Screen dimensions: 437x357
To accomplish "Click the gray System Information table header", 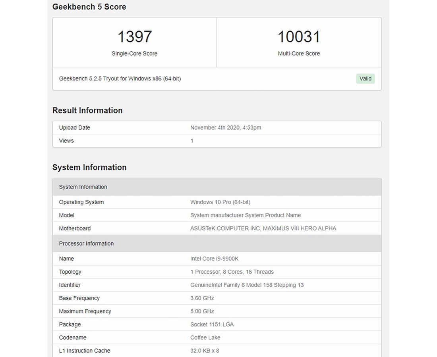I will pos(83,187).
